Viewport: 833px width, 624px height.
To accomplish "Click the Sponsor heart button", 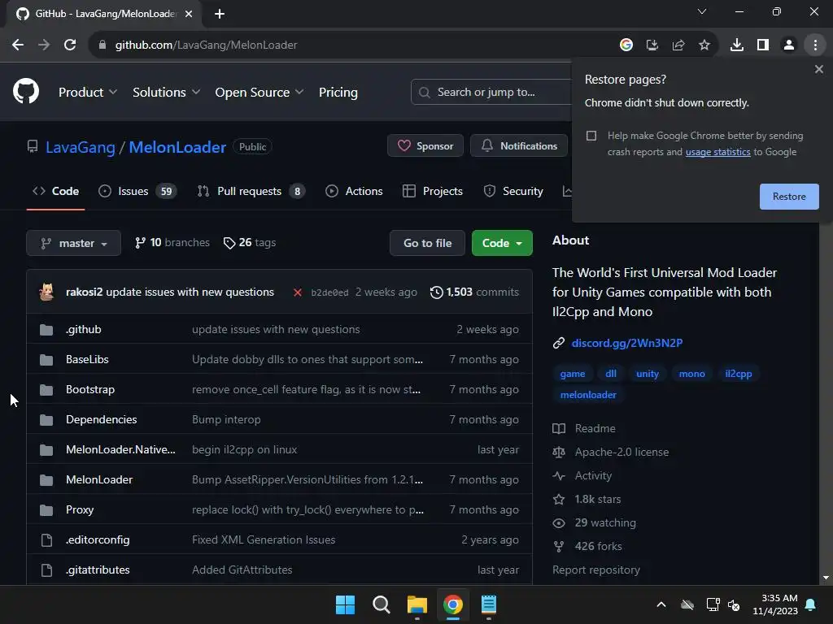I will [425, 146].
